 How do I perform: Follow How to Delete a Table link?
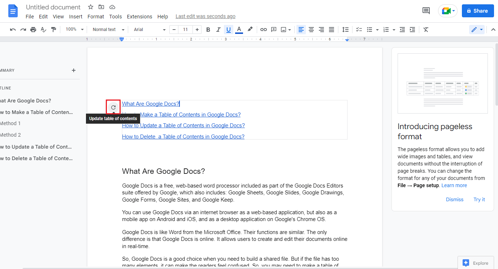[183, 136]
